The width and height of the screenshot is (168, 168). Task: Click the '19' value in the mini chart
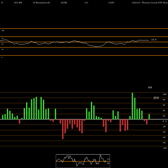pos(108,159)
